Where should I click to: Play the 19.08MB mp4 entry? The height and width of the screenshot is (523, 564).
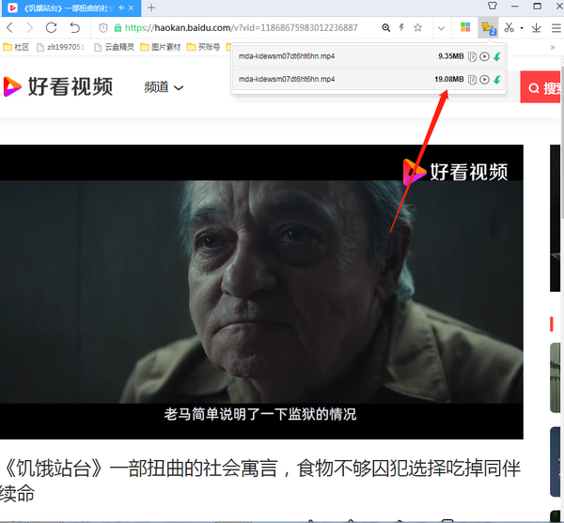(x=484, y=80)
